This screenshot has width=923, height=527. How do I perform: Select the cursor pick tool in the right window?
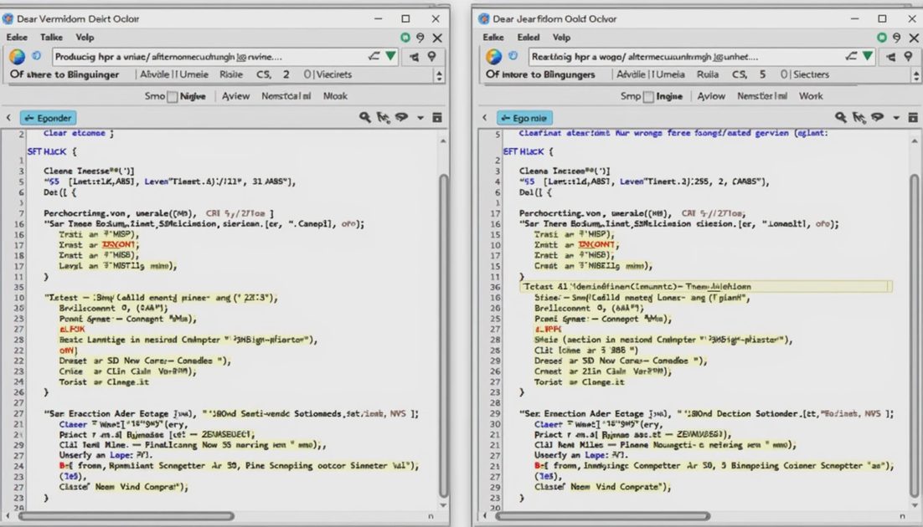point(859,118)
